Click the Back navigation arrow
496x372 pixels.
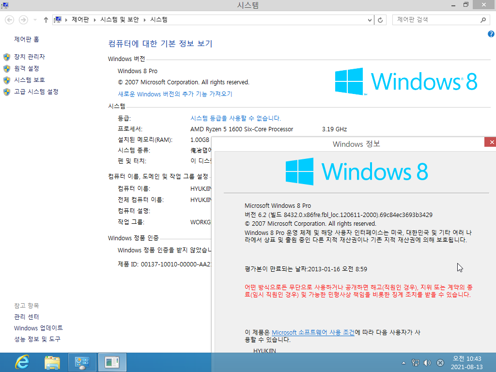pos(10,20)
